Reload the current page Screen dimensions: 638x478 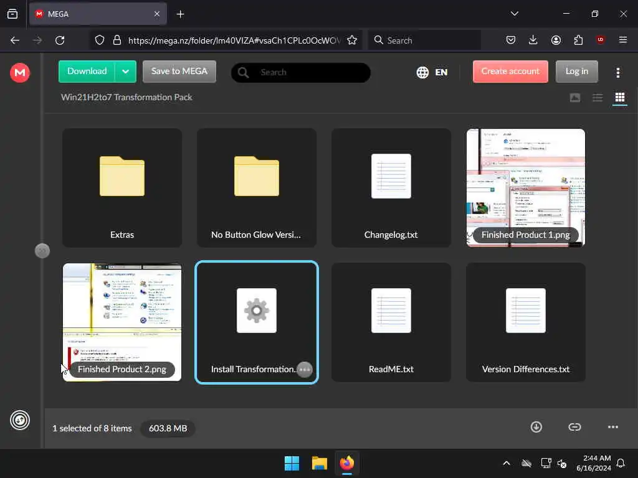[x=60, y=40]
